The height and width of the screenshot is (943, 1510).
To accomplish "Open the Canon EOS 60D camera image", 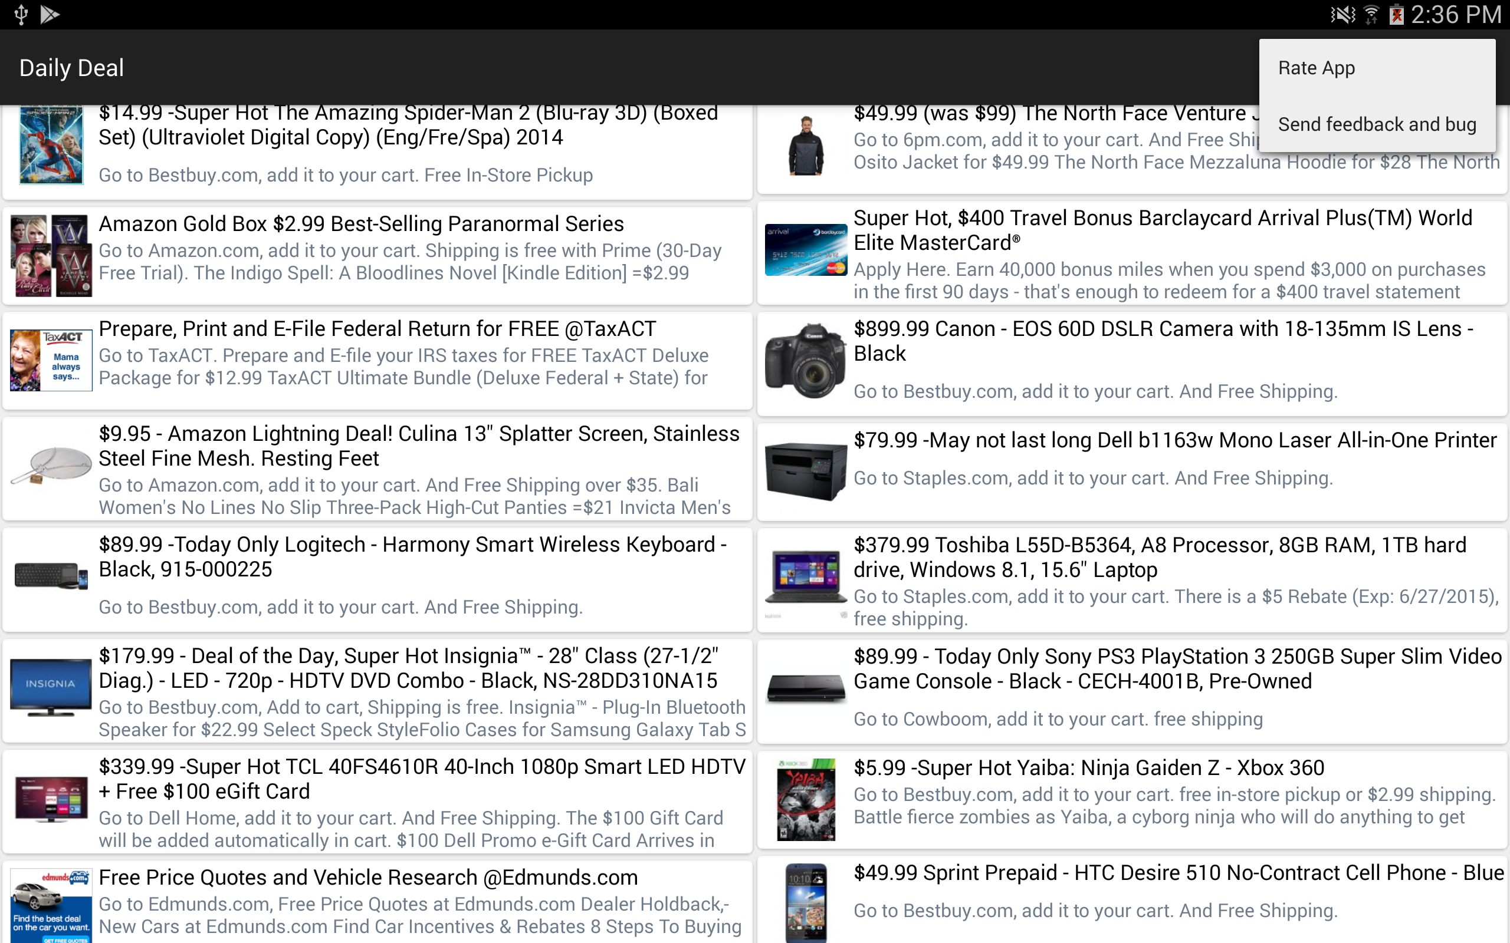I will click(x=806, y=361).
